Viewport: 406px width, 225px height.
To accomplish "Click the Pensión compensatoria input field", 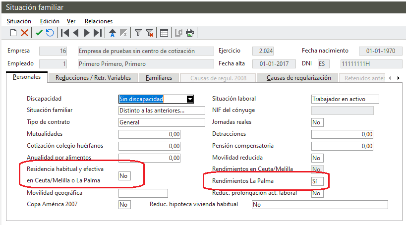I will [342, 146].
